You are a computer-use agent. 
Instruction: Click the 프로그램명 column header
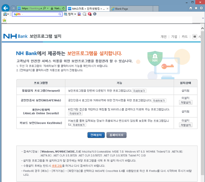(x=41, y=83)
